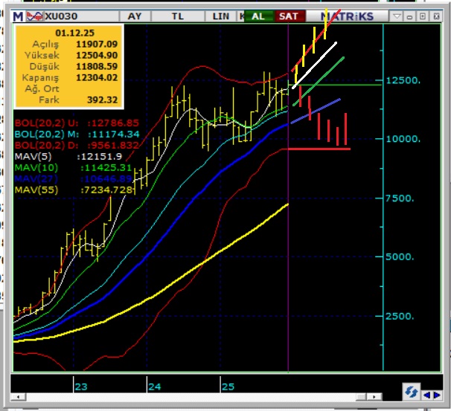Toggle the LIN scale option
The image size is (451, 411).
pyautogui.click(x=220, y=16)
